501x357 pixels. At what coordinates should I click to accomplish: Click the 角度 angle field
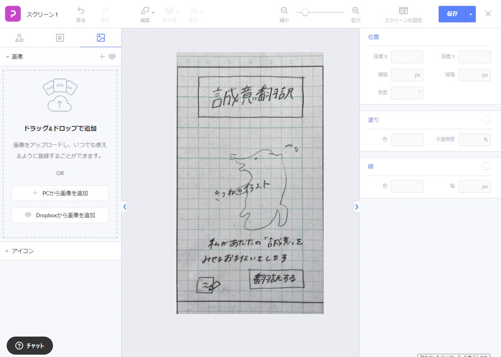(x=407, y=93)
